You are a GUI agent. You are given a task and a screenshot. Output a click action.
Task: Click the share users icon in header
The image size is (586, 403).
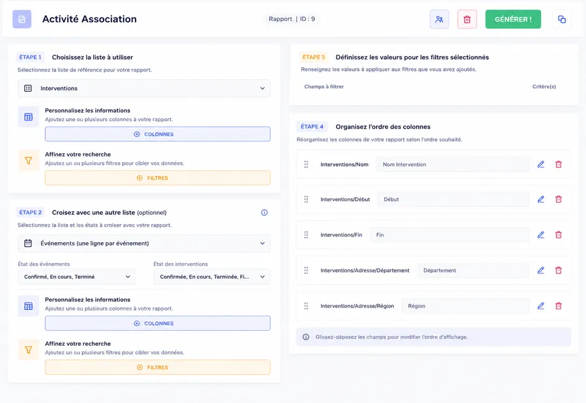coord(439,19)
